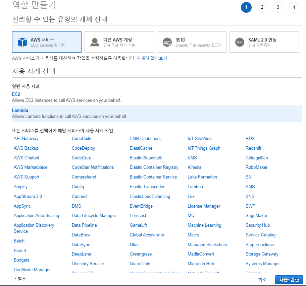Select Comprehend service

[84, 177]
